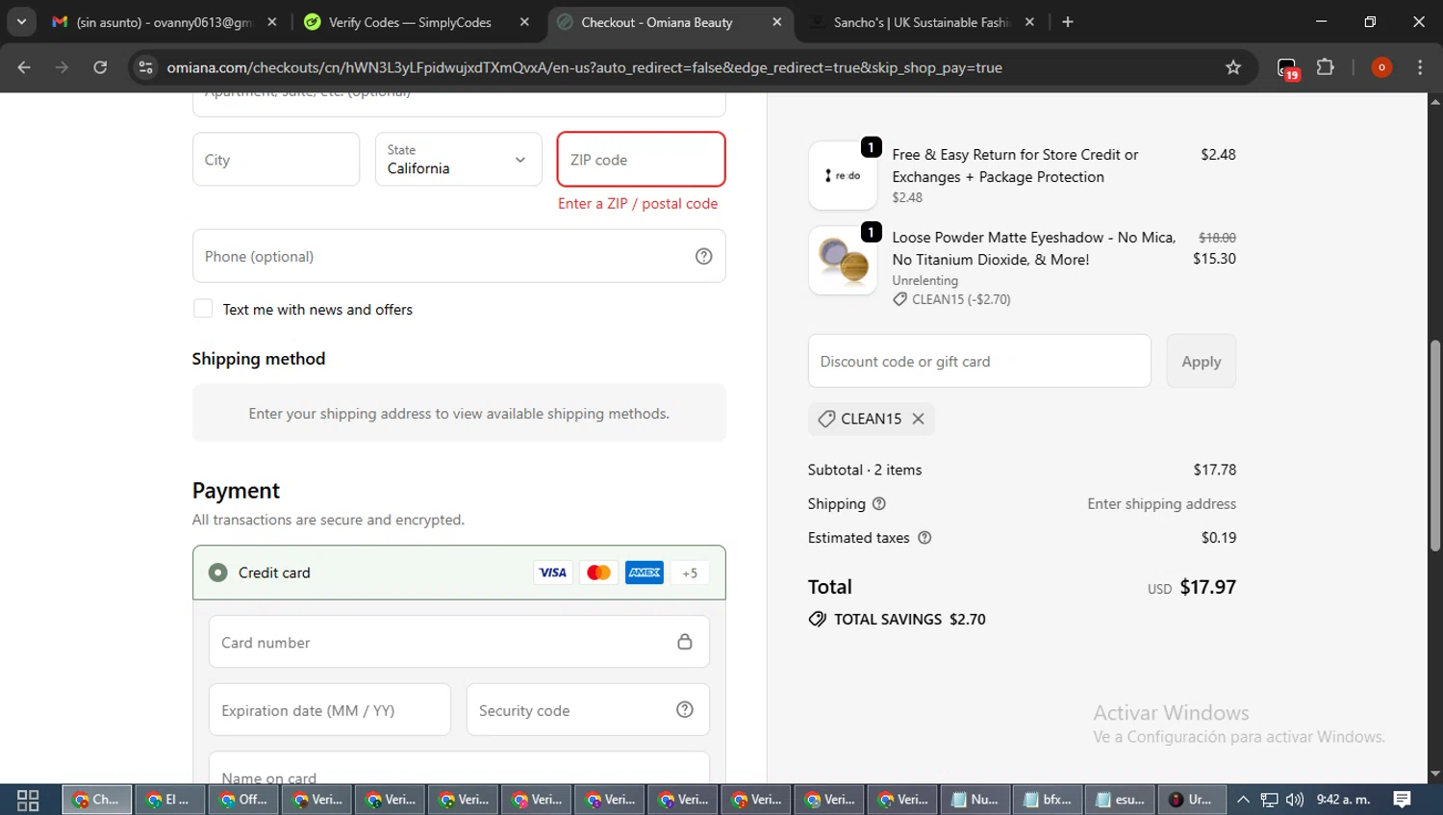Open the taskbar item labeled Ur...
Screen dimensions: 1443x815
click(x=1192, y=800)
